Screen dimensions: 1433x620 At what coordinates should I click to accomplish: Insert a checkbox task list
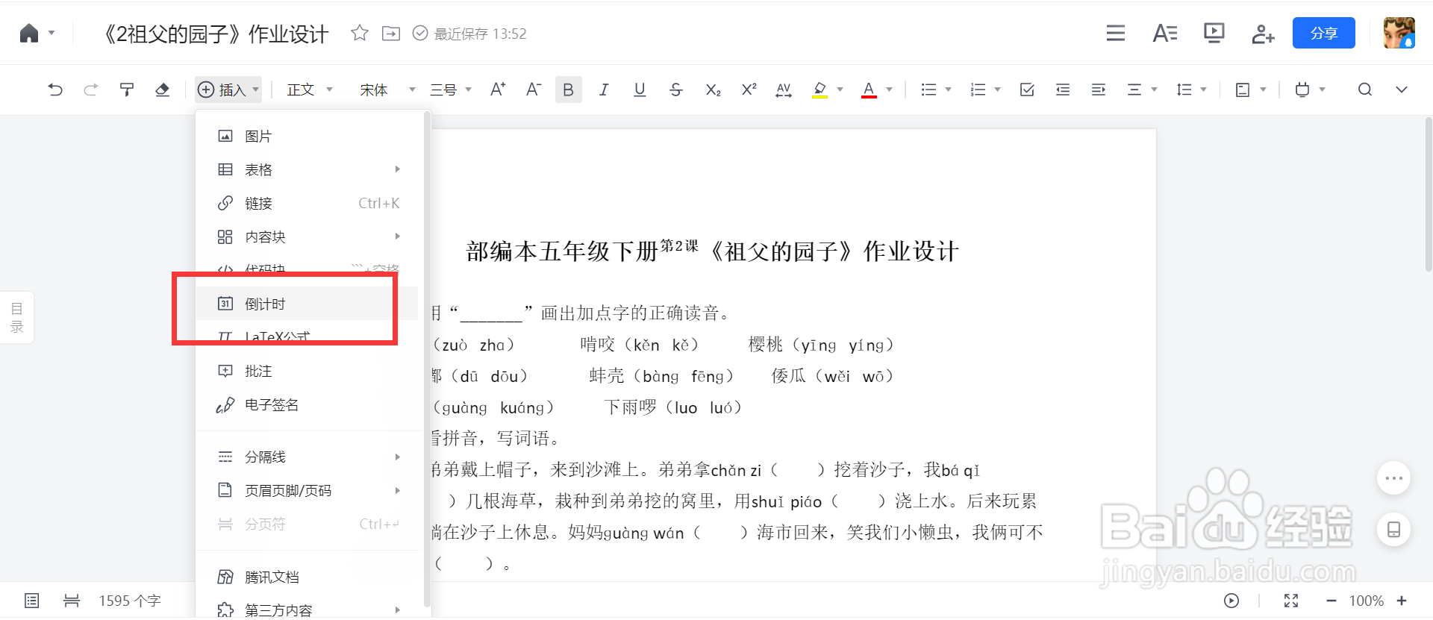[1027, 90]
